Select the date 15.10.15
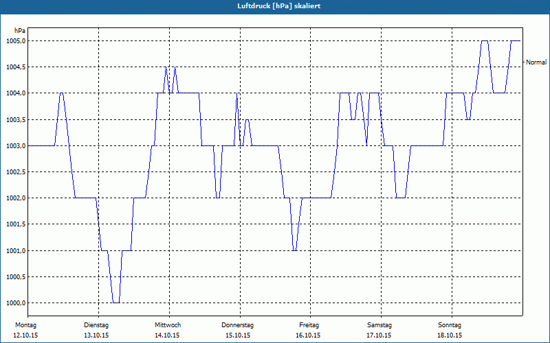550x343 pixels. 238,335
